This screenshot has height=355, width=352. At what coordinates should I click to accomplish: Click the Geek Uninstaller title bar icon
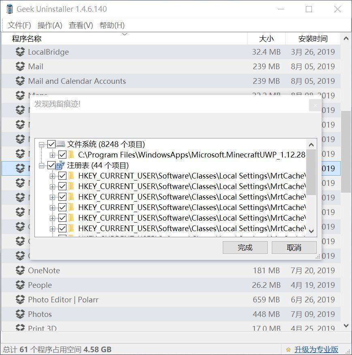pyautogui.click(x=10, y=9)
